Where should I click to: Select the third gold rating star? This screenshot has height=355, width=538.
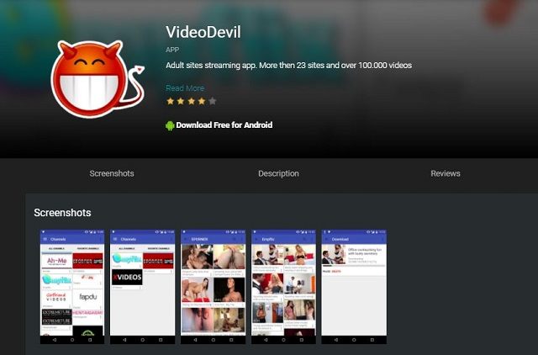tap(191, 101)
